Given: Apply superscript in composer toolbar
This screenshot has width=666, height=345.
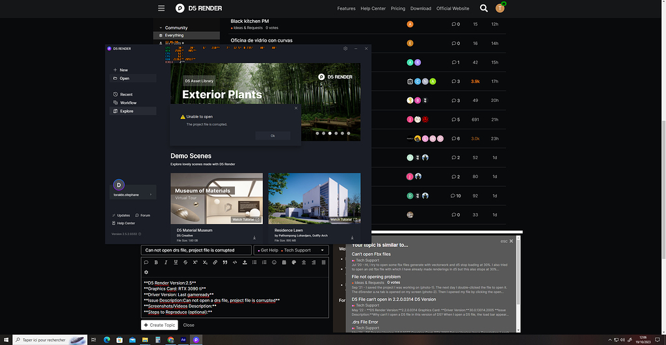Looking at the screenshot, I should click(195, 262).
